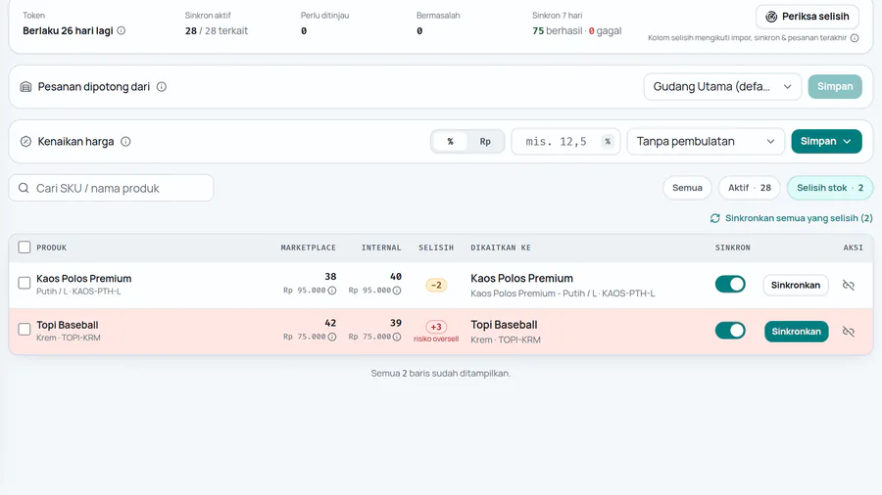Click the search magnifier icon
This screenshot has height=495, width=882.
(x=24, y=188)
